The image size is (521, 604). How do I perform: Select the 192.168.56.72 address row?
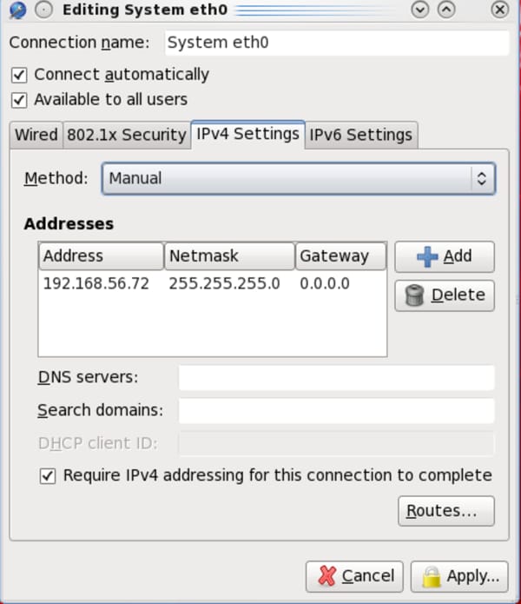point(212,284)
